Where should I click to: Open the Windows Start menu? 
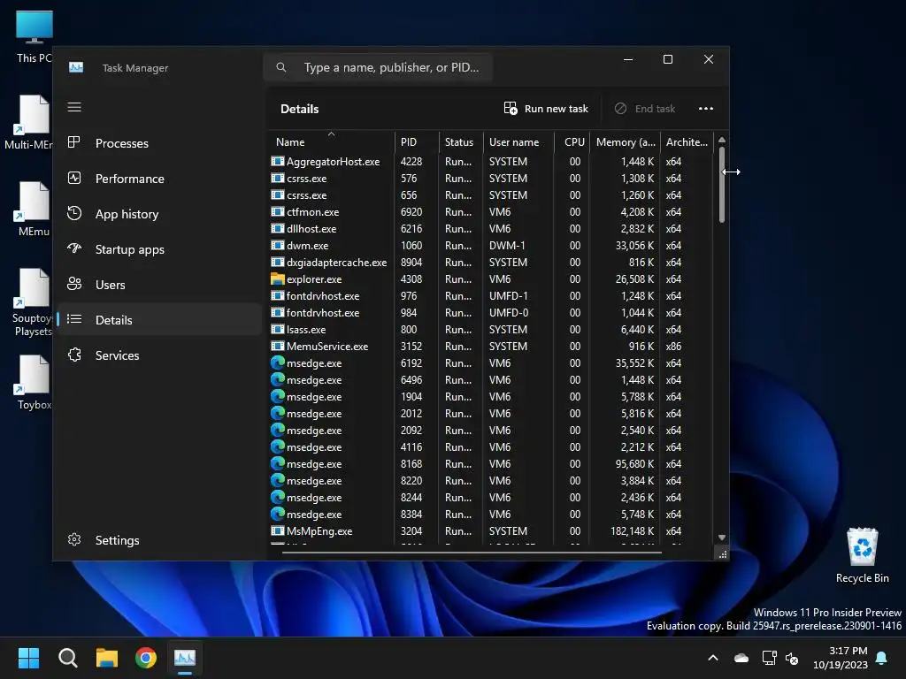[28, 658]
